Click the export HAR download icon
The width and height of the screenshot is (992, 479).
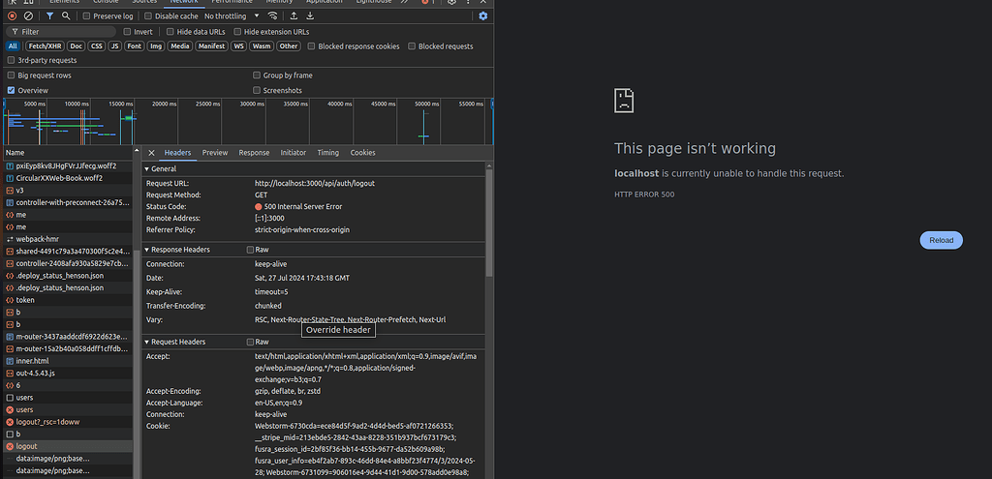(x=310, y=16)
